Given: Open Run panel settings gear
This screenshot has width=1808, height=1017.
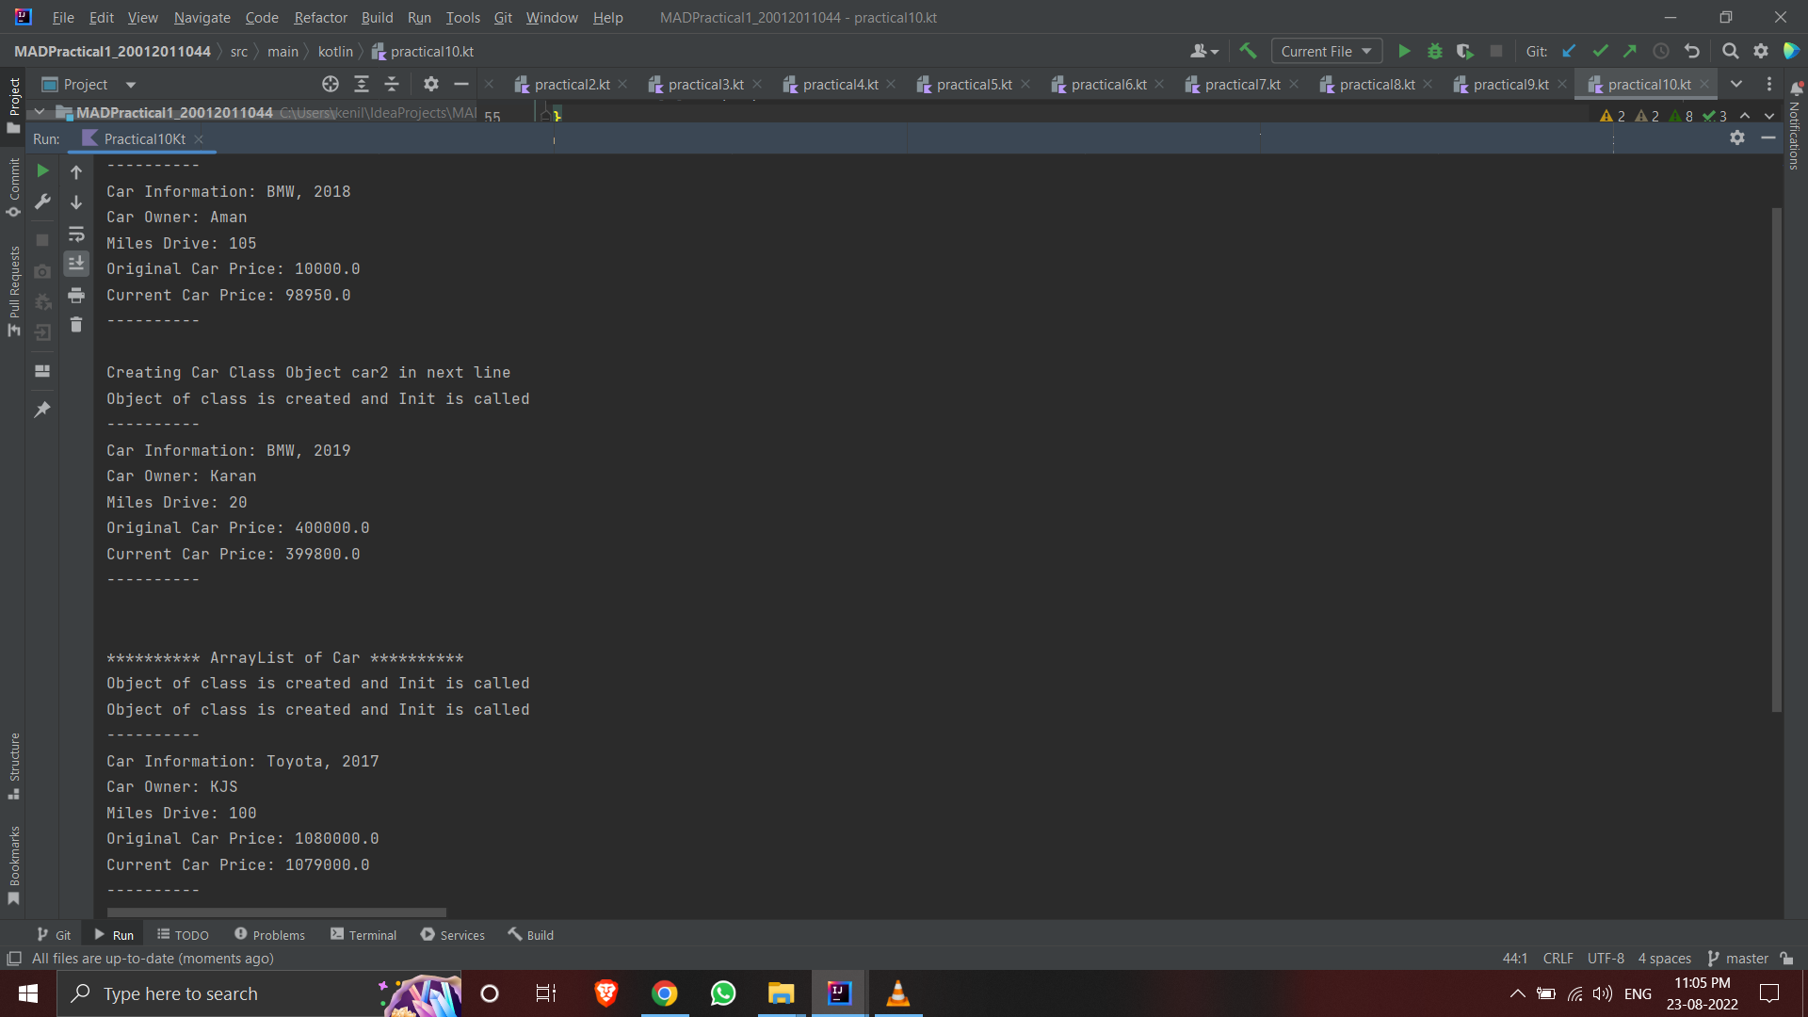Looking at the screenshot, I should tap(1737, 138).
